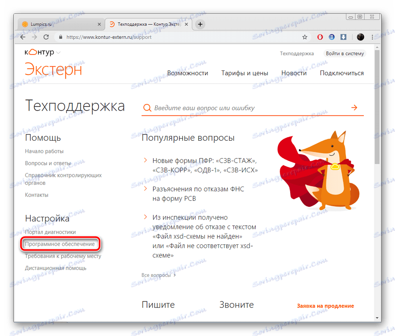Click the 'Программное обеспечение' link
This screenshot has height=336, width=395.
pyautogui.click(x=60, y=244)
